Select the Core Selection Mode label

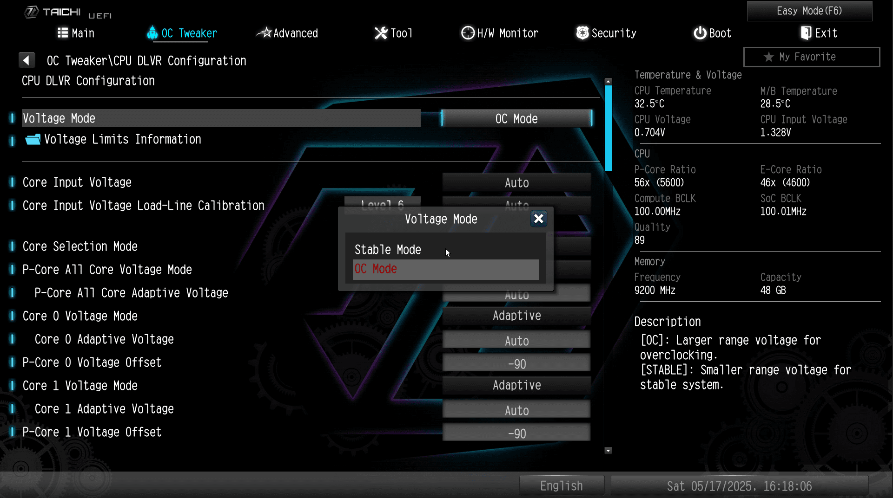point(80,246)
